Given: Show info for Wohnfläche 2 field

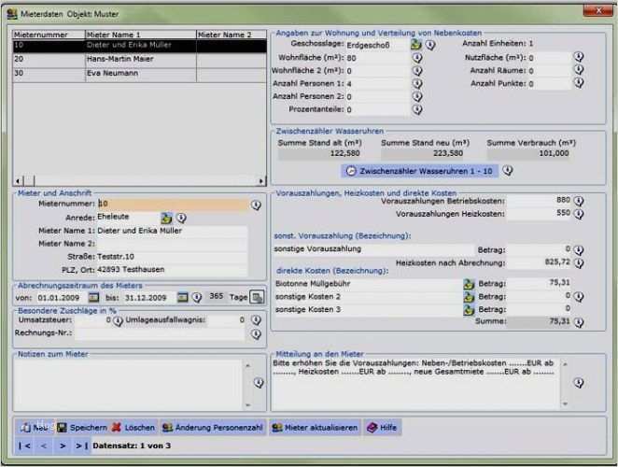Looking at the screenshot, I should point(417,71).
